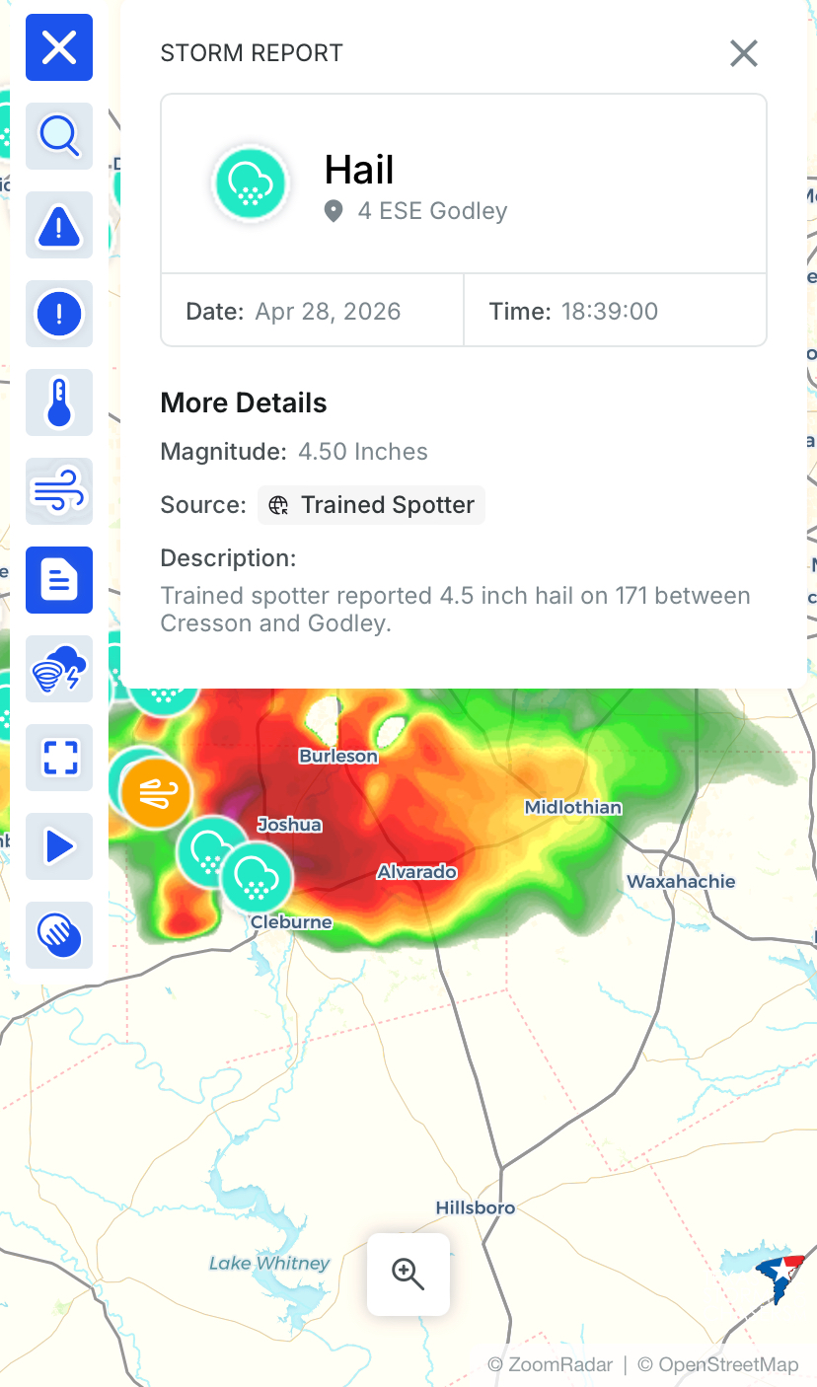Close the Storm Report panel
Image resolution: width=817 pixels, height=1387 pixels.
[743, 53]
